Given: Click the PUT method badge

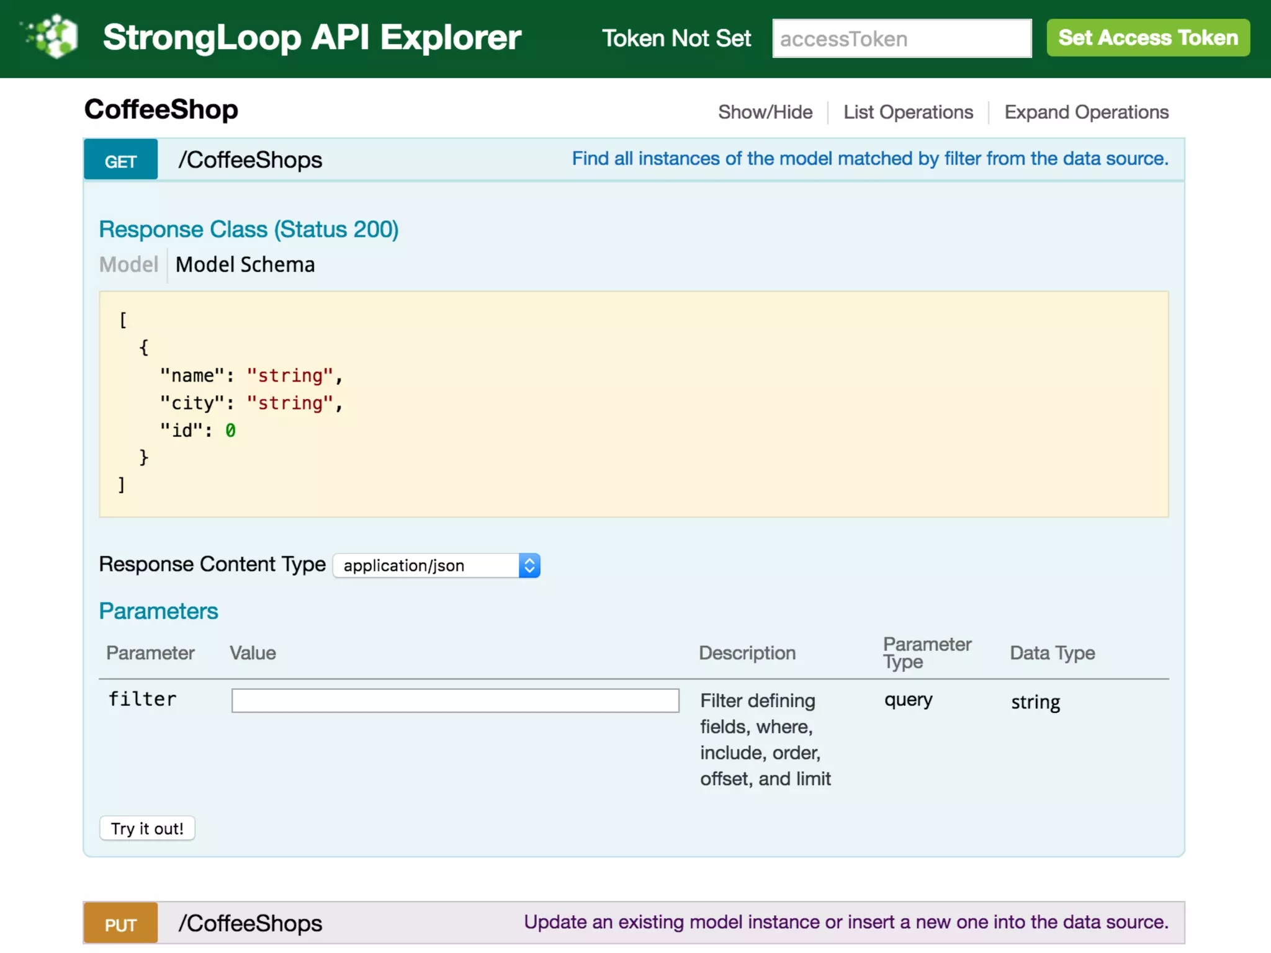Looking at the screenshot, I should point(120,924).
